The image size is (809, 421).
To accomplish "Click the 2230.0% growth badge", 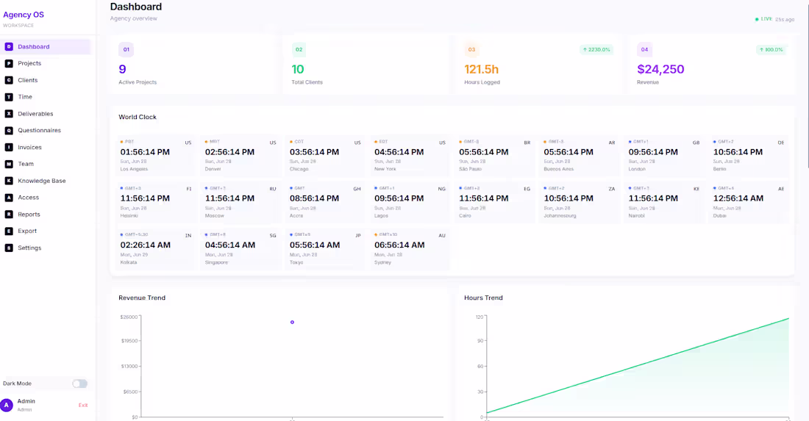I will [596, 49].
